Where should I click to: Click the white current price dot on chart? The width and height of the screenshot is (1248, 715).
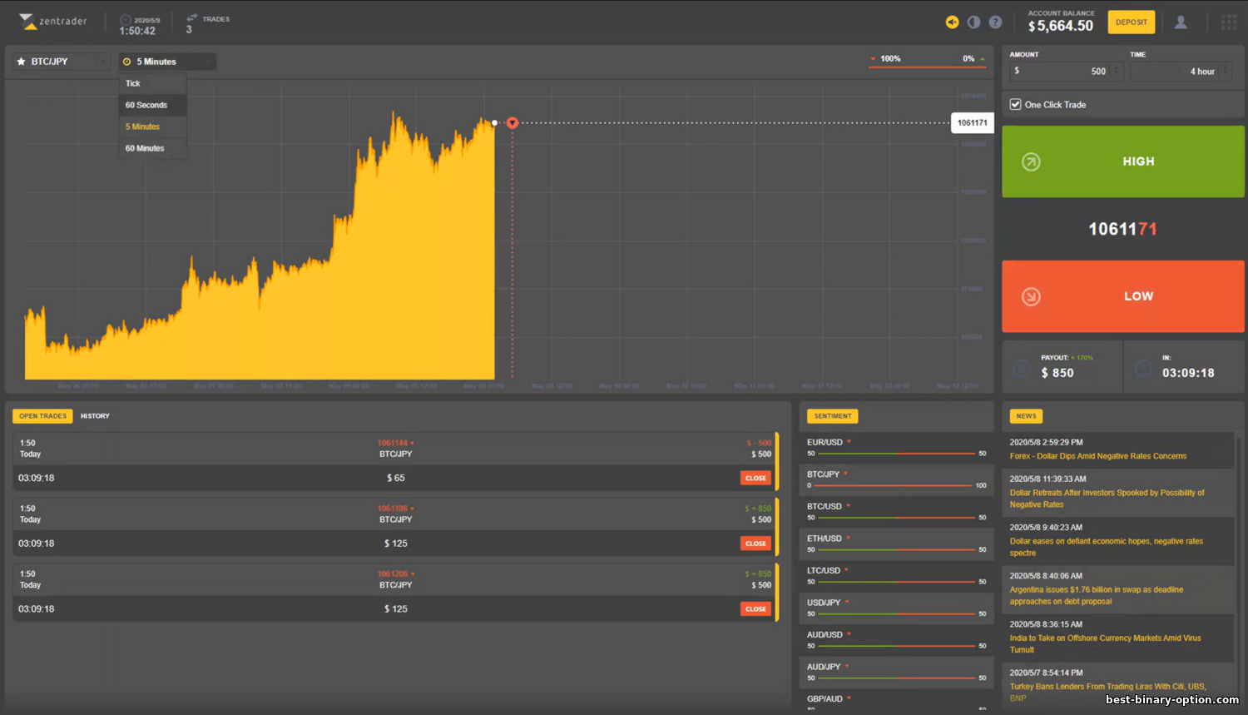pos(495,123)
